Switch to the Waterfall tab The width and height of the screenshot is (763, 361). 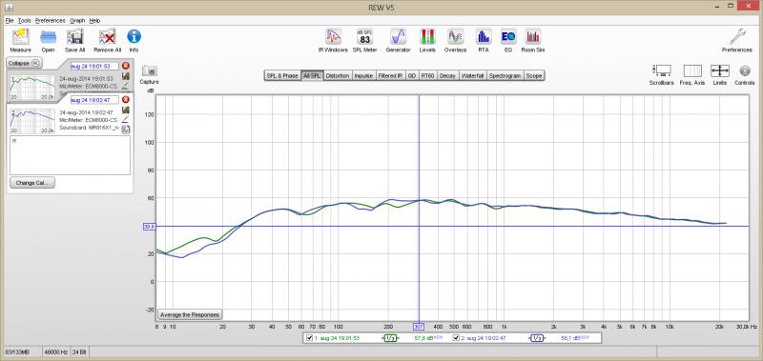coord(472,76)
